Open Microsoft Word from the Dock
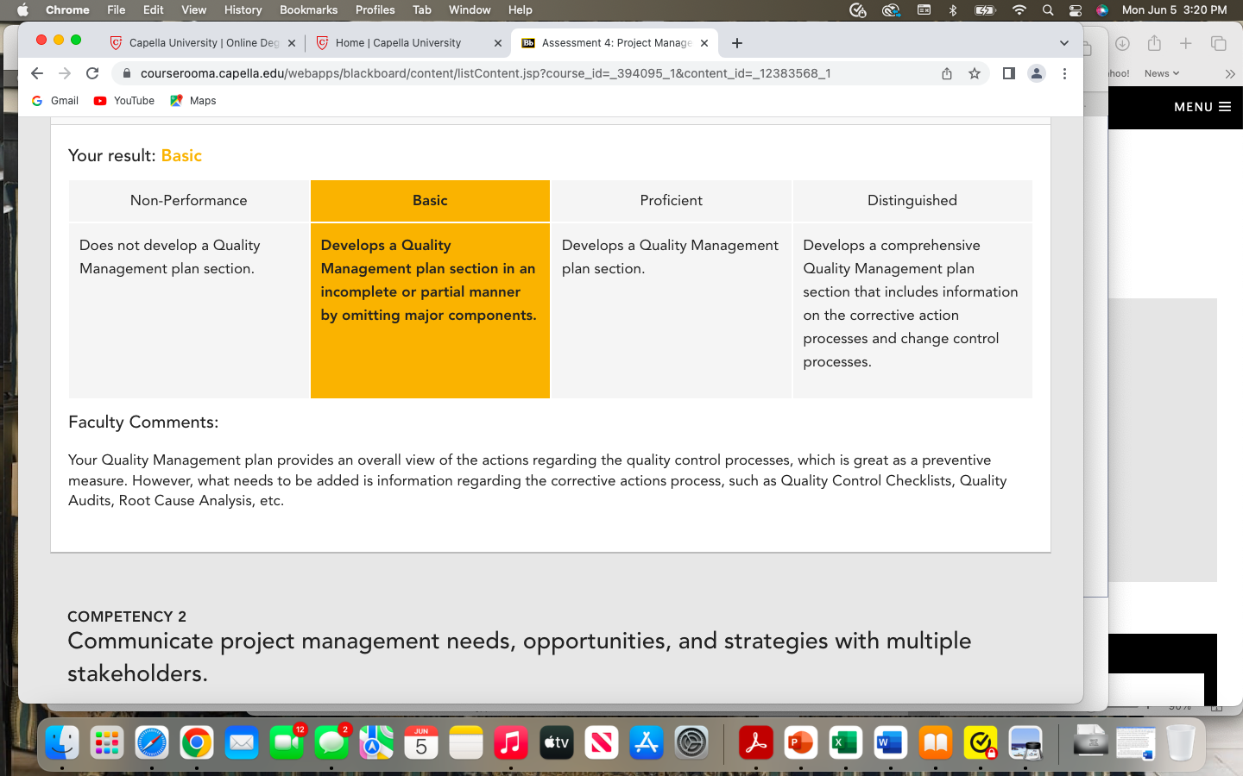This screenshot has width=1243, height=776. click(x=891, y=742)
